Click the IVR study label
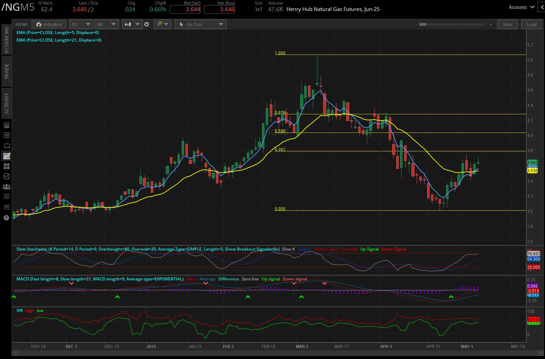The width and height of the screenshot is (545, 359). [20, 311]
